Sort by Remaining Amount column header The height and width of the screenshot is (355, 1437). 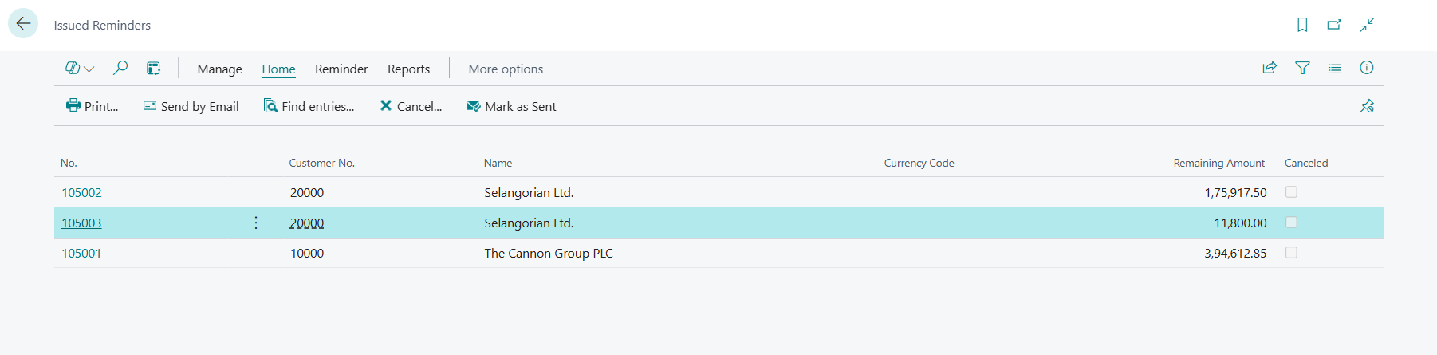tap(1218, 163)
